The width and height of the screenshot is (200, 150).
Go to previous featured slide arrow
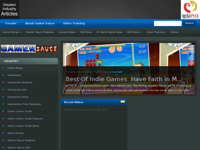click(67, 55)
